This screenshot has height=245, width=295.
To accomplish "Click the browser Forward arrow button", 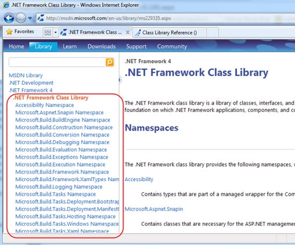I will pyautogui.click(x=20, y=18).
